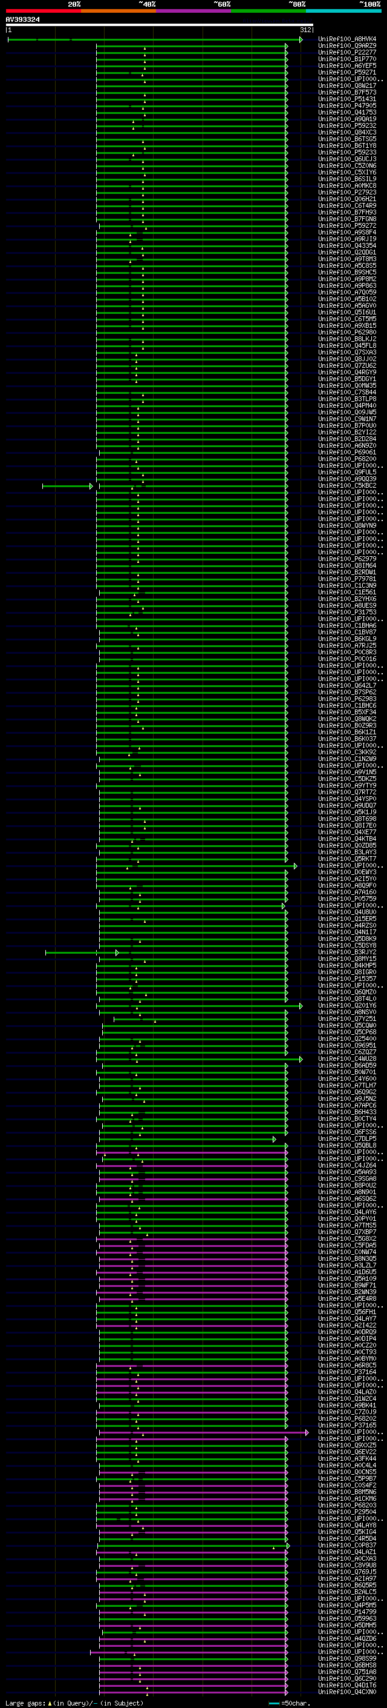
Task: Click the short left green segment of B3RJY2 row
Action: (82, 953)
